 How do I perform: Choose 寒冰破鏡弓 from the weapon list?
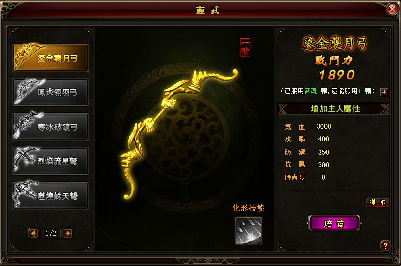click(x=51, y=127)
